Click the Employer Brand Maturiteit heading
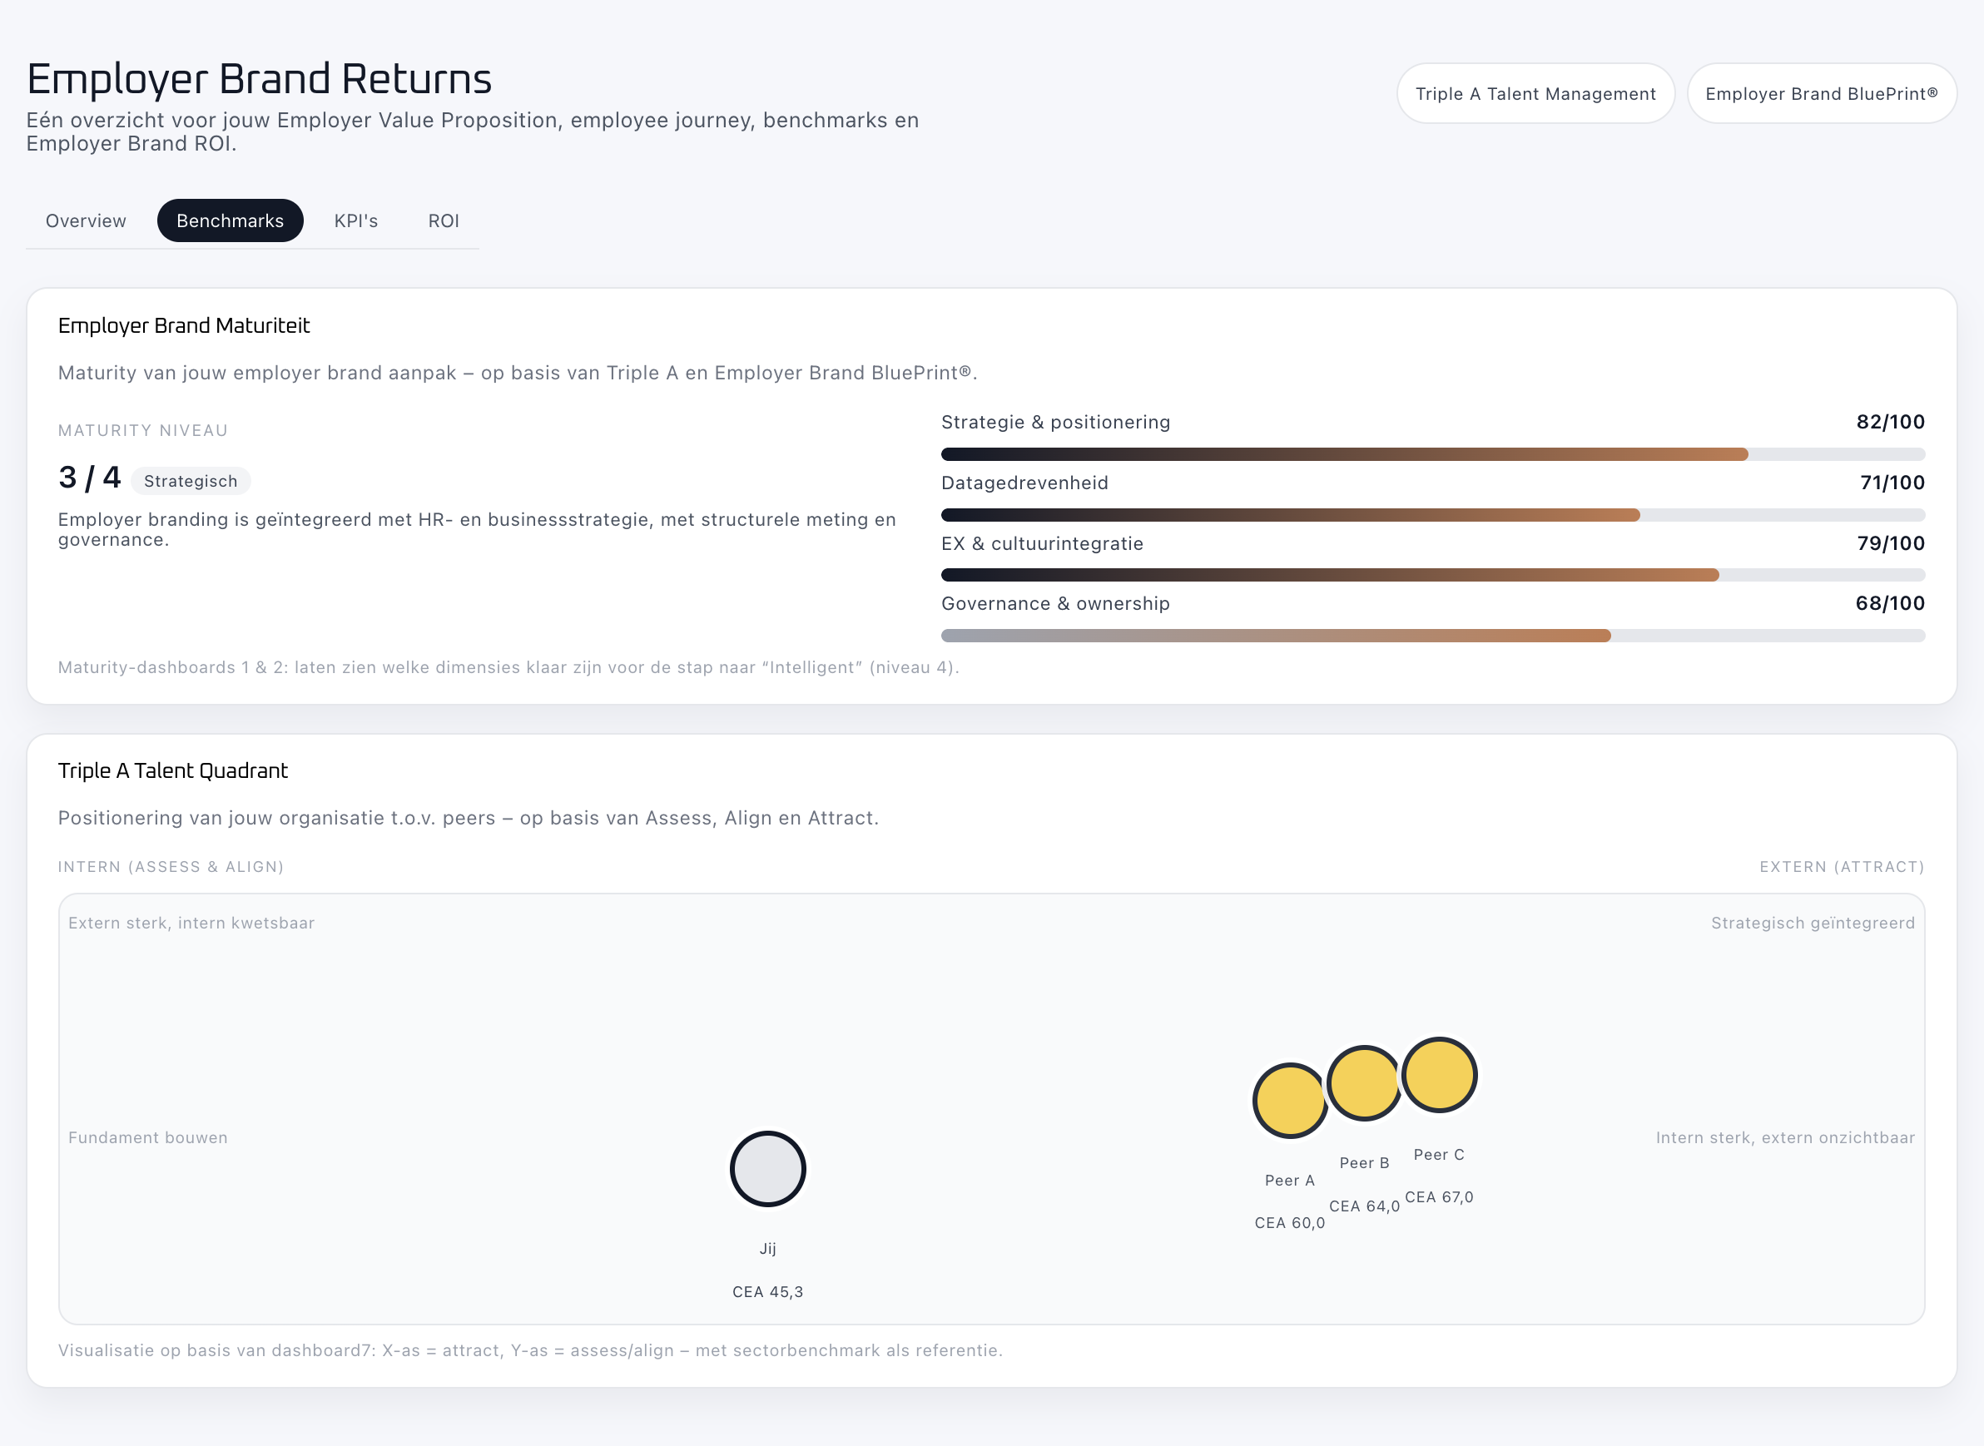 (184, 325)
